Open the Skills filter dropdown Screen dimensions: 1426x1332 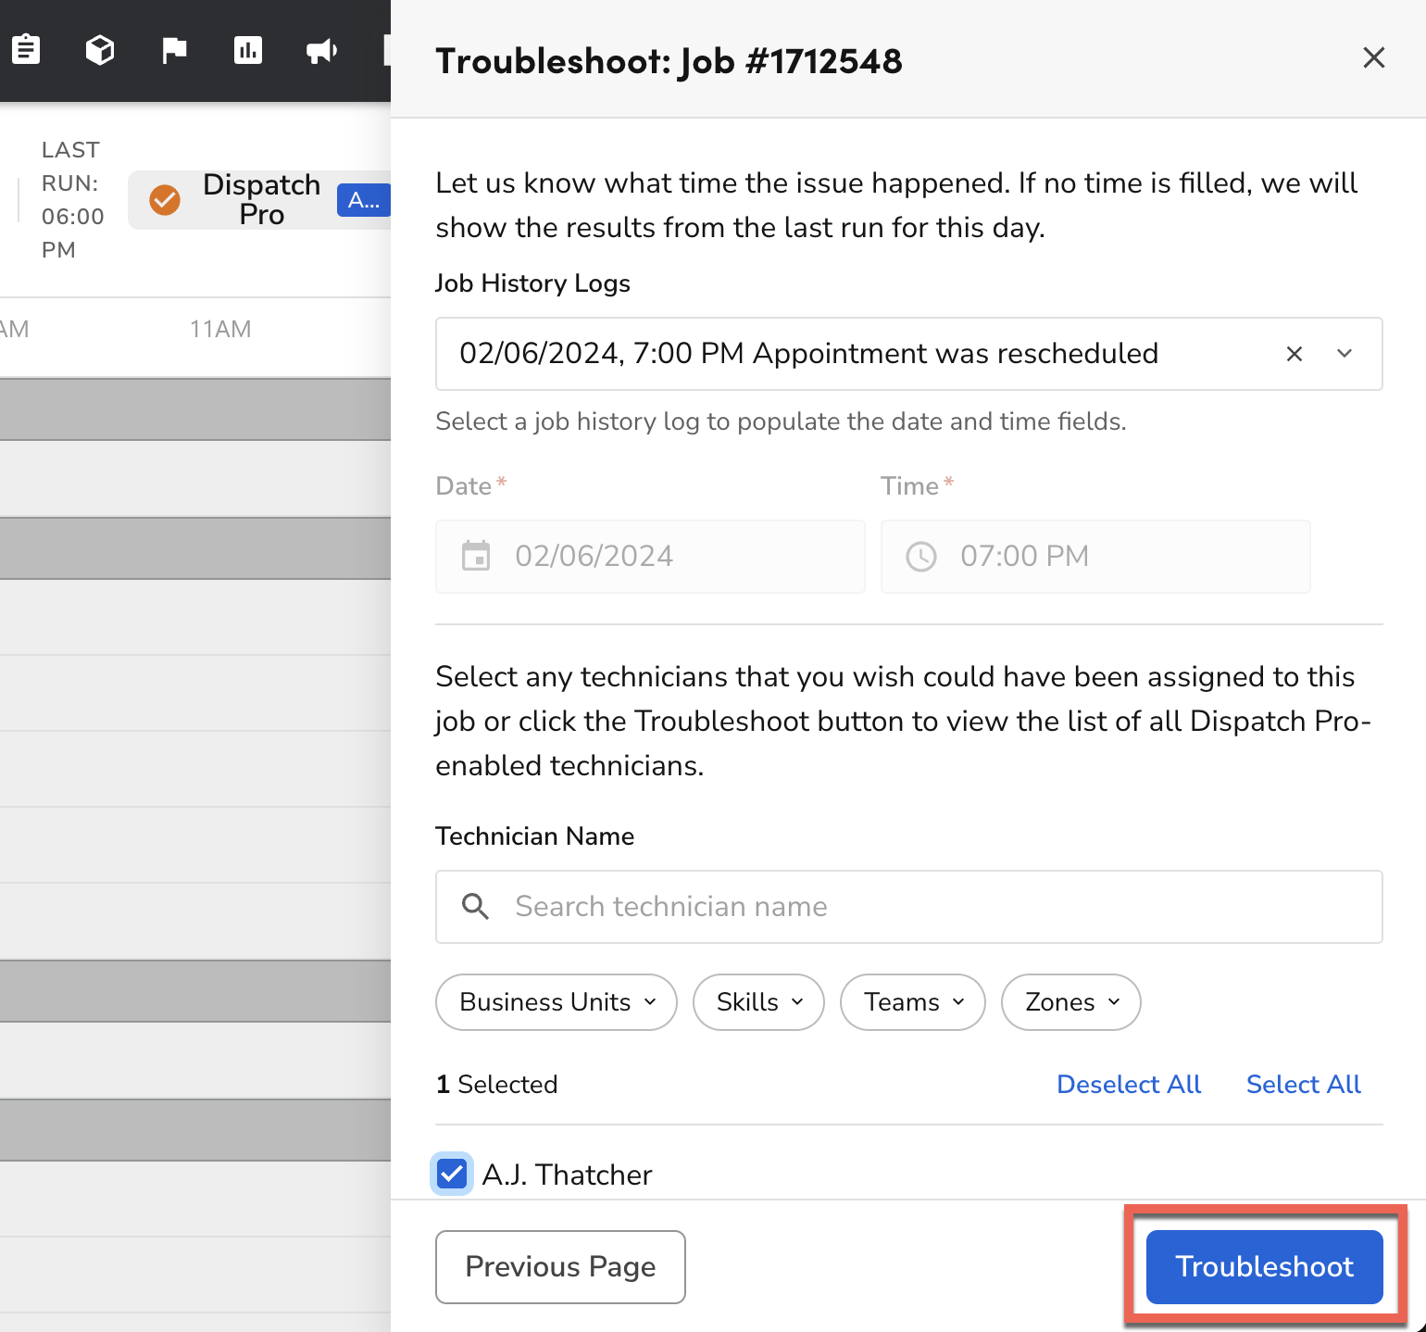[x=757, y=1001]
